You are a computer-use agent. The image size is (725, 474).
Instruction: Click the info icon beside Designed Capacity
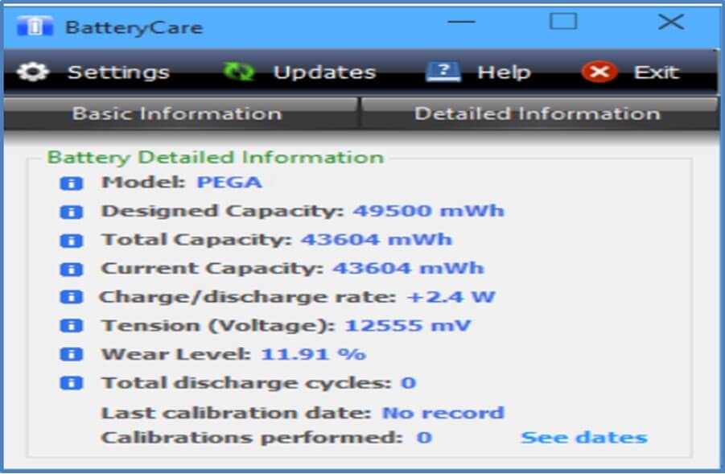pos(71,212)
